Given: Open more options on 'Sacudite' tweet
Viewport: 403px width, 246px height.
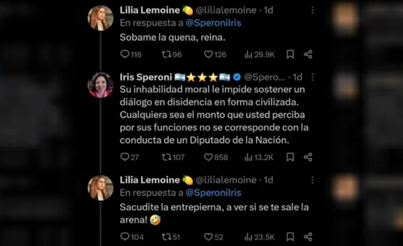Looking at the screenshot, I should 312,180.
